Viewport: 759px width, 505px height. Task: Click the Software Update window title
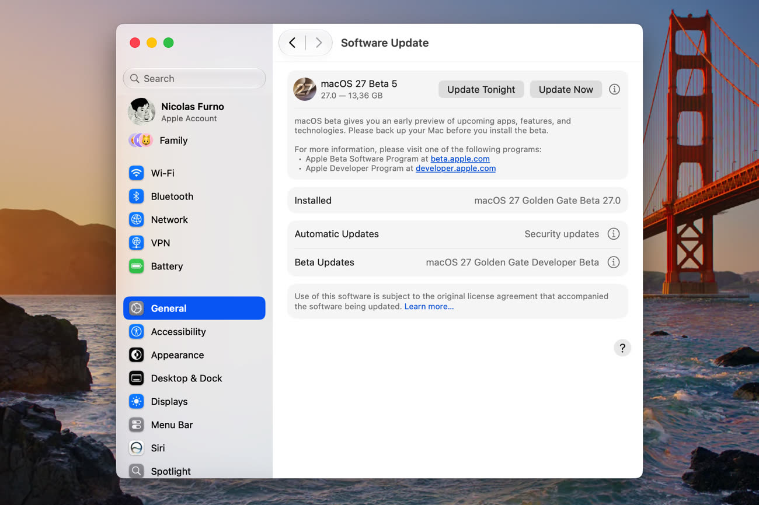pyautogui.click(x=385, y=43)
